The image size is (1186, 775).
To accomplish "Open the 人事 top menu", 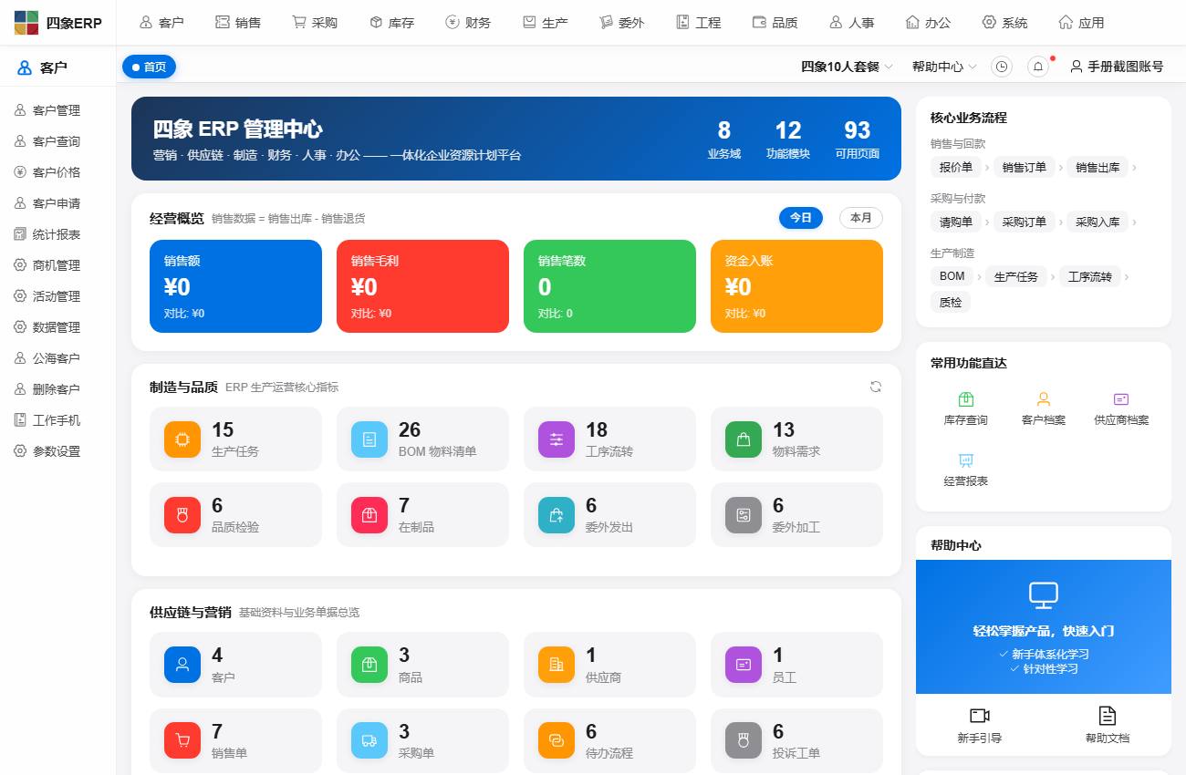I will [x=851, y=23].
